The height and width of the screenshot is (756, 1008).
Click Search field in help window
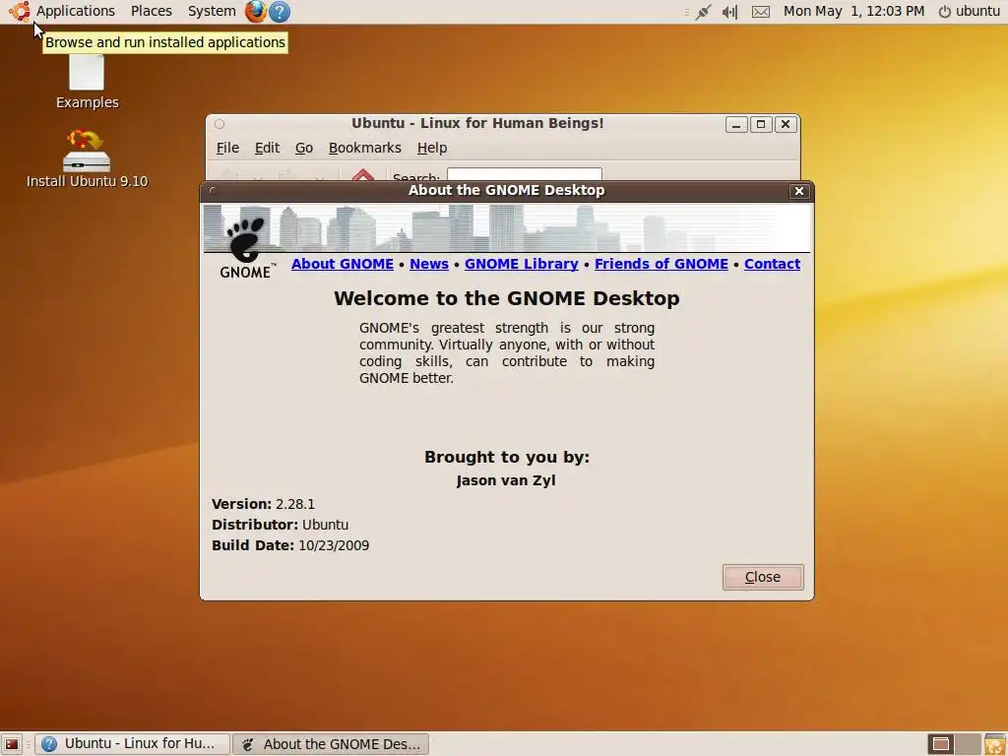pyautogui.click(x=525, y=175)
